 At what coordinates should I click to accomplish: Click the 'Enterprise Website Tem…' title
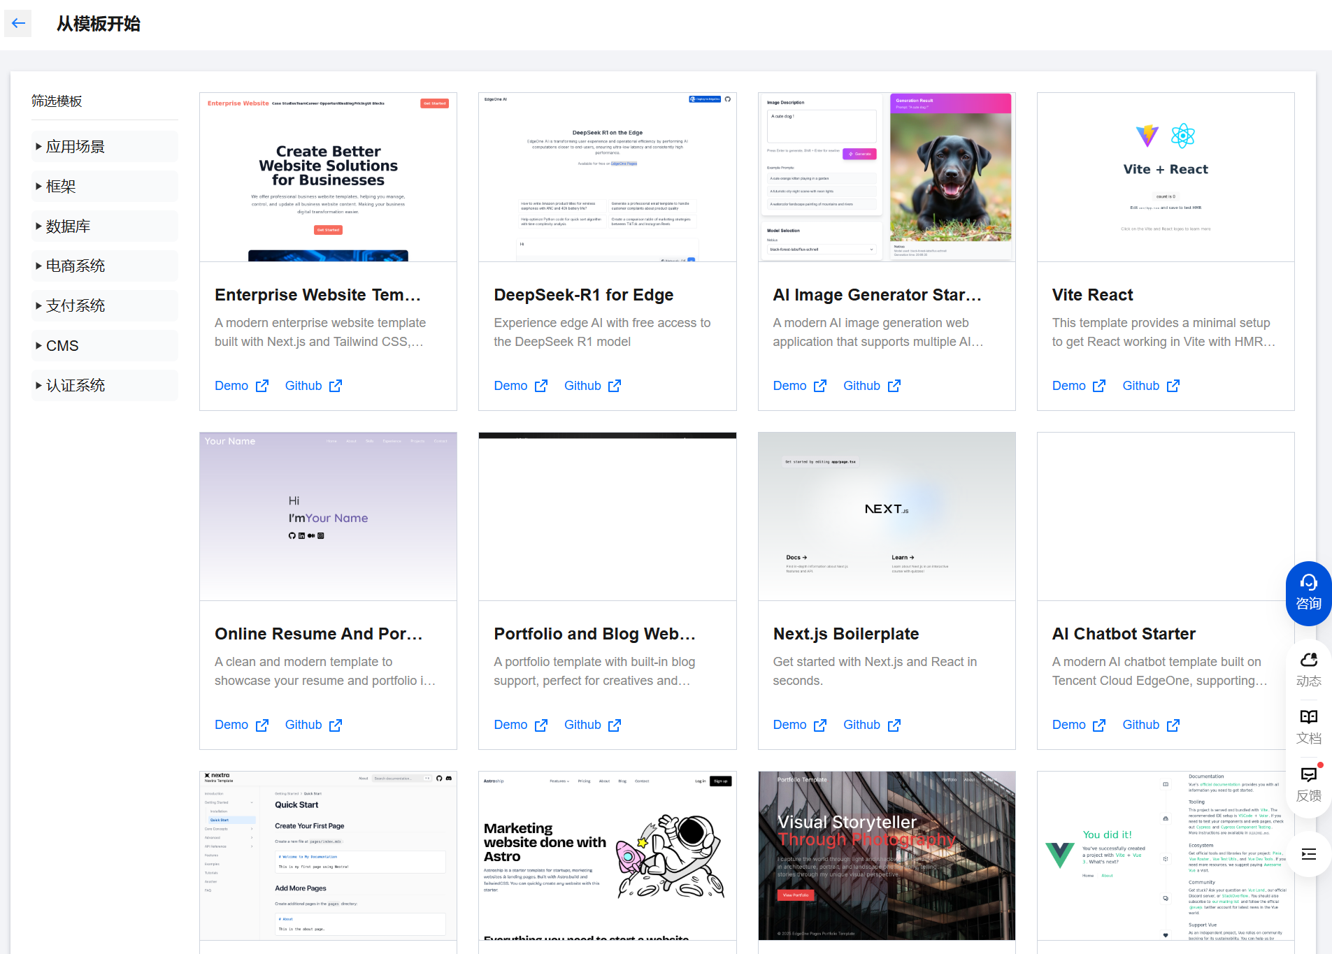[x=317, y=295]
